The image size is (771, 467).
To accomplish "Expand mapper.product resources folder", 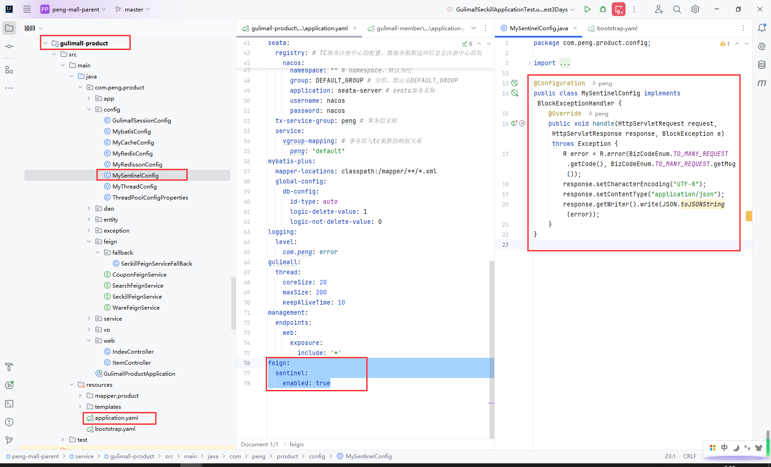I will click(80, 395).
